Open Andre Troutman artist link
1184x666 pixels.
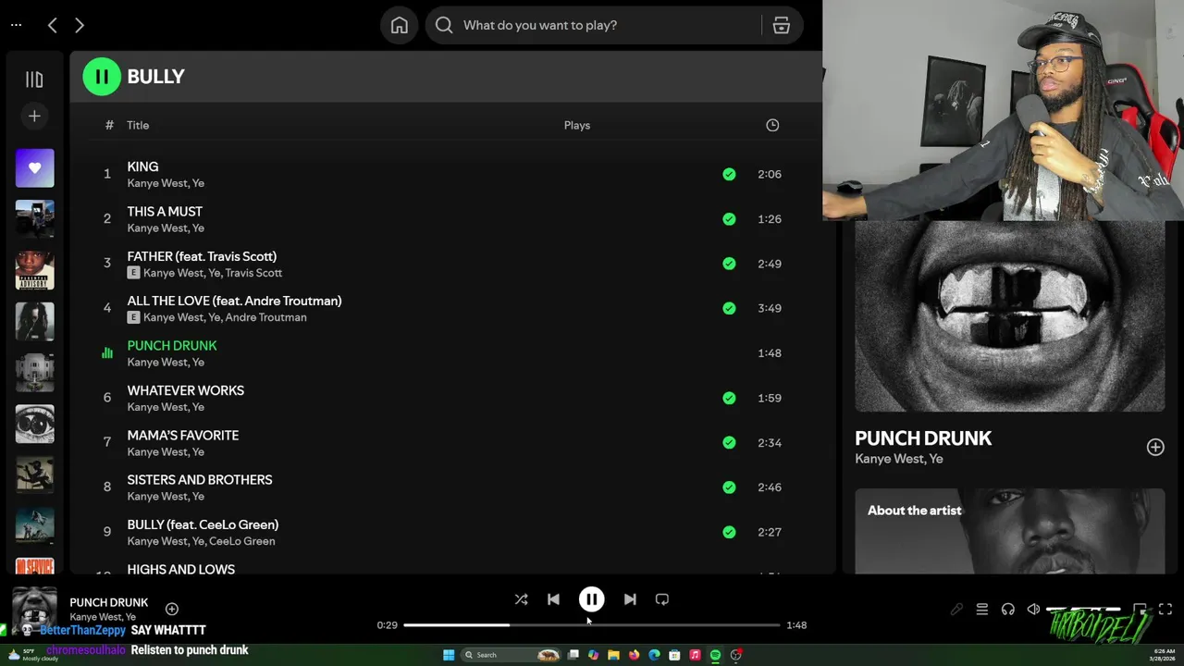[x=266, y=317]
